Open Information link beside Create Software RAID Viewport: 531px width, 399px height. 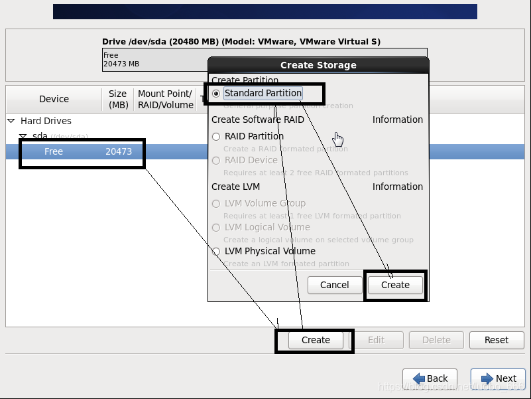398,120
